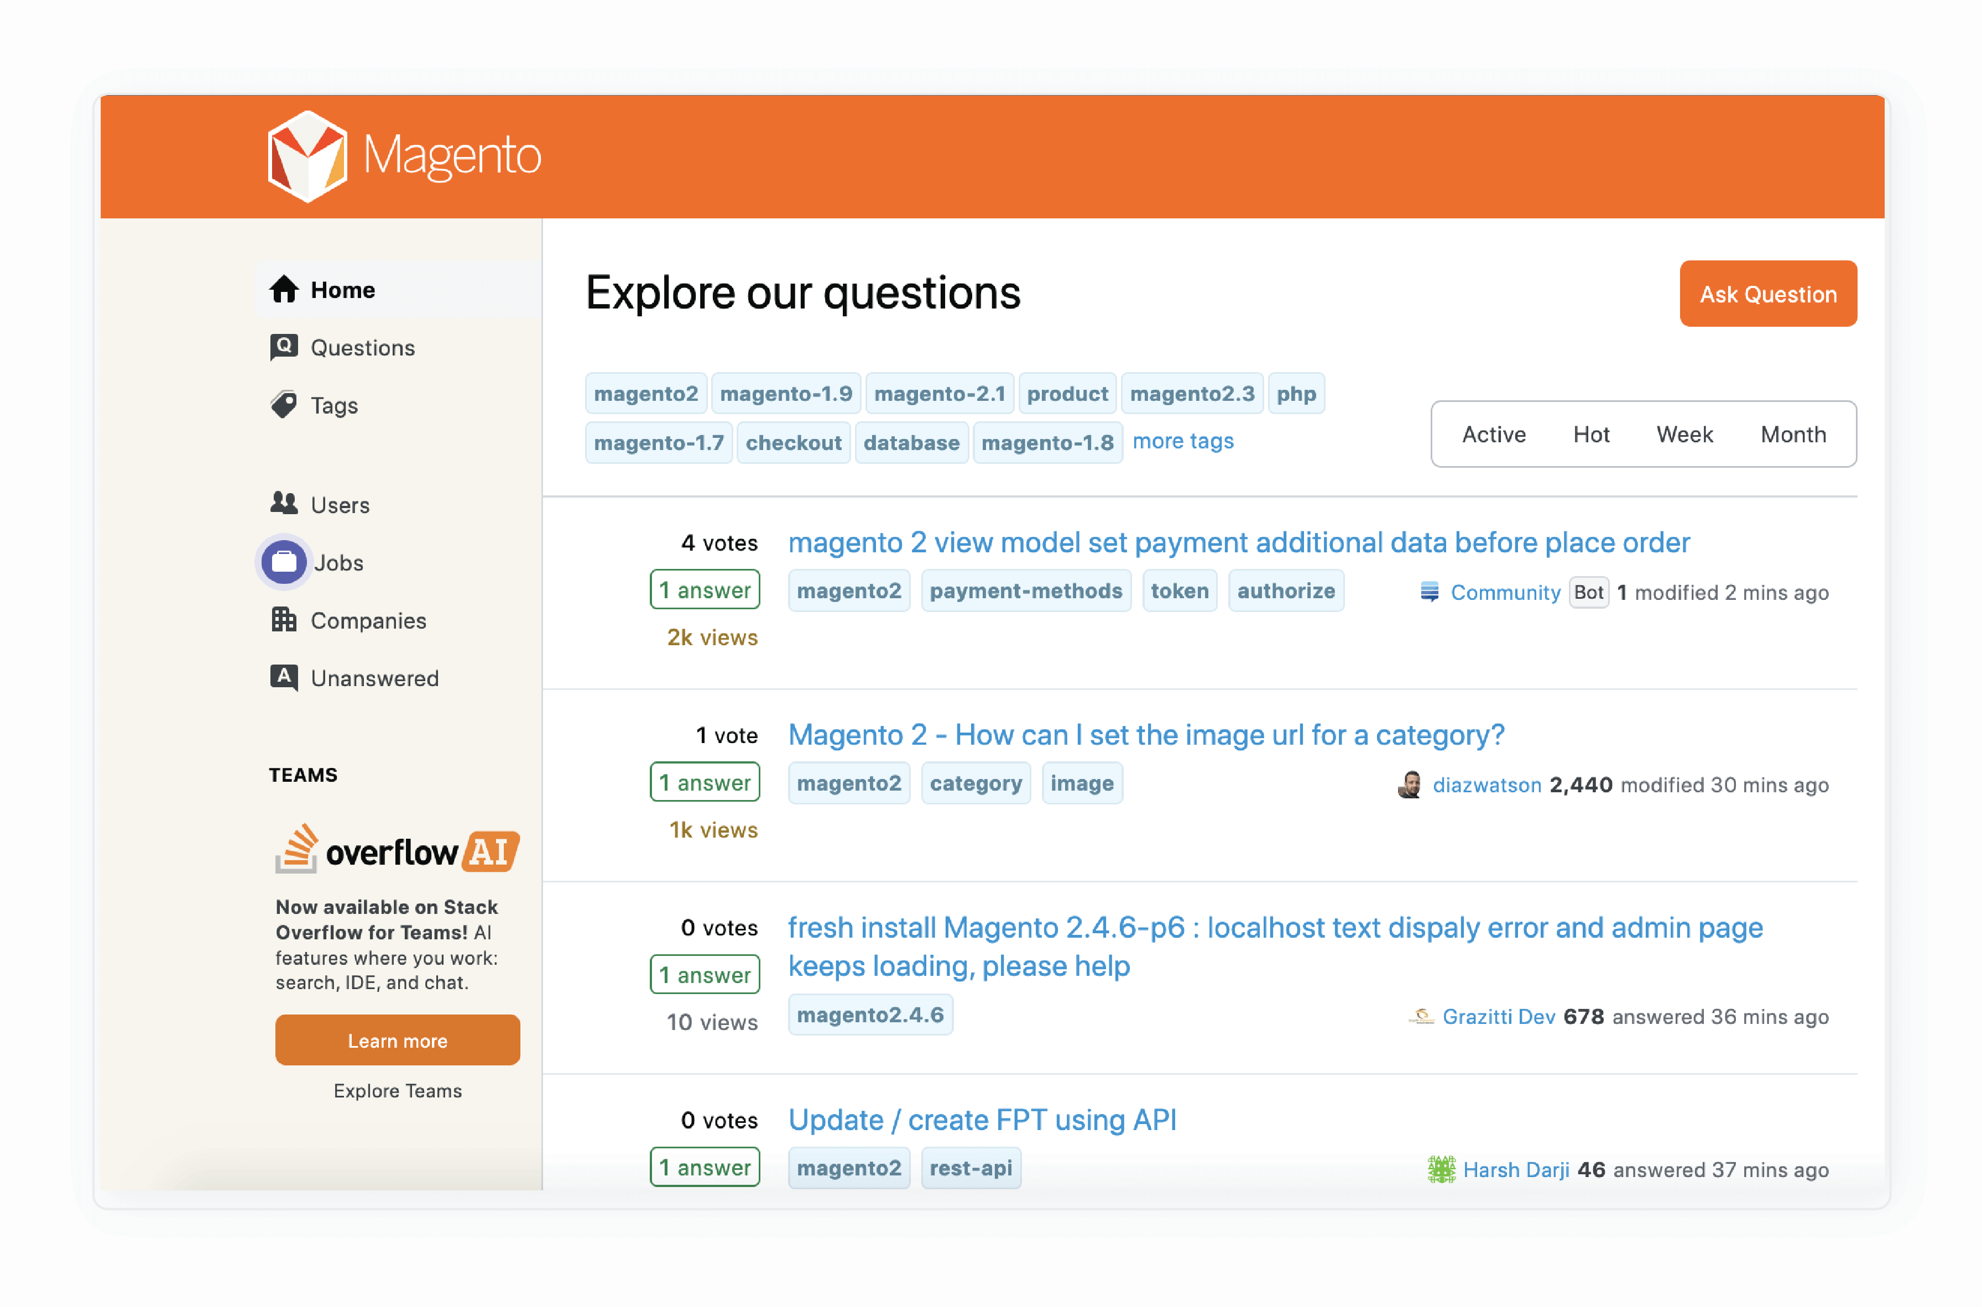The width and height of the screenshot is (1982, 1307).
Task: Open the Update / create FPT using API question
Action: pos(982,1120)
